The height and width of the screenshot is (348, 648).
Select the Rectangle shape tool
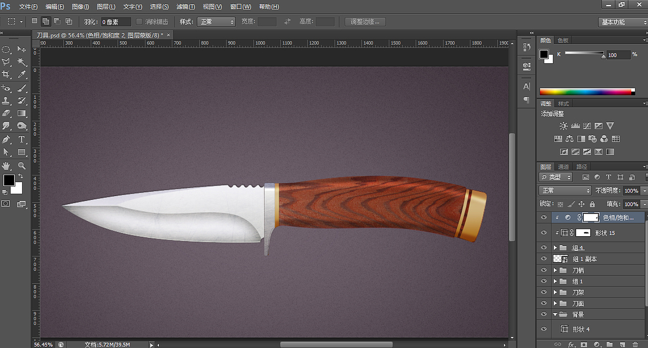pos(22,152)
